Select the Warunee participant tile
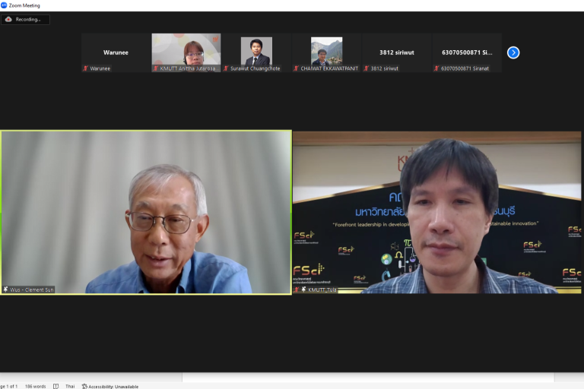Image resolution: width=584 pixels, height=389 pixels. (x=116, y=52)
